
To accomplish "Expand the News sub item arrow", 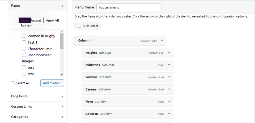I will tap(169, 102).
